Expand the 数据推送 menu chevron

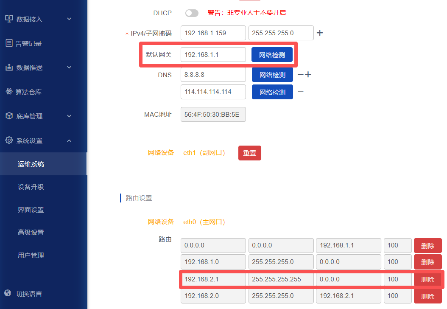coord(69,67)
